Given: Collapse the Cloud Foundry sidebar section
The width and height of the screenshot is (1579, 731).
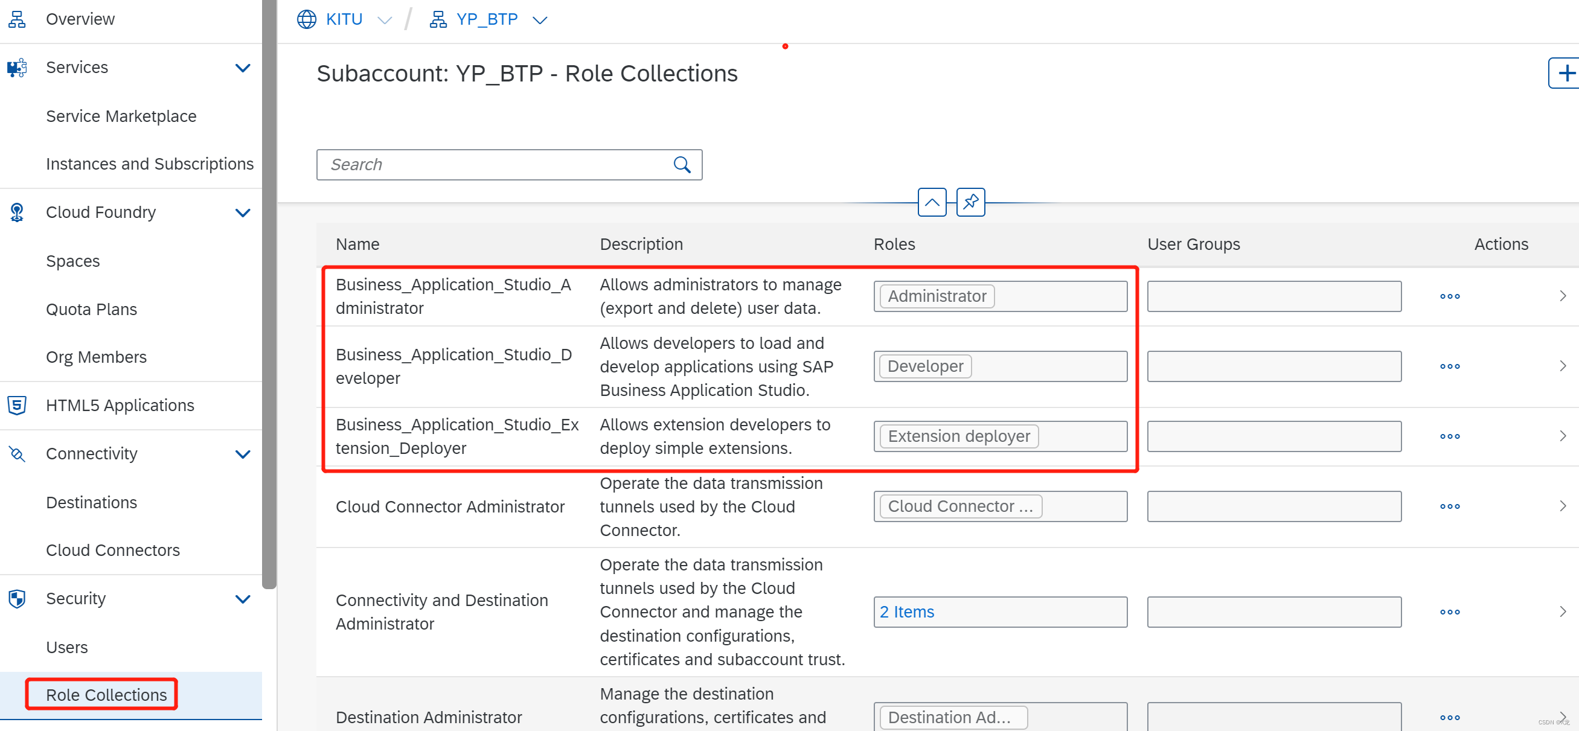Looking at the screenshot, I should [x=243, y=212].
